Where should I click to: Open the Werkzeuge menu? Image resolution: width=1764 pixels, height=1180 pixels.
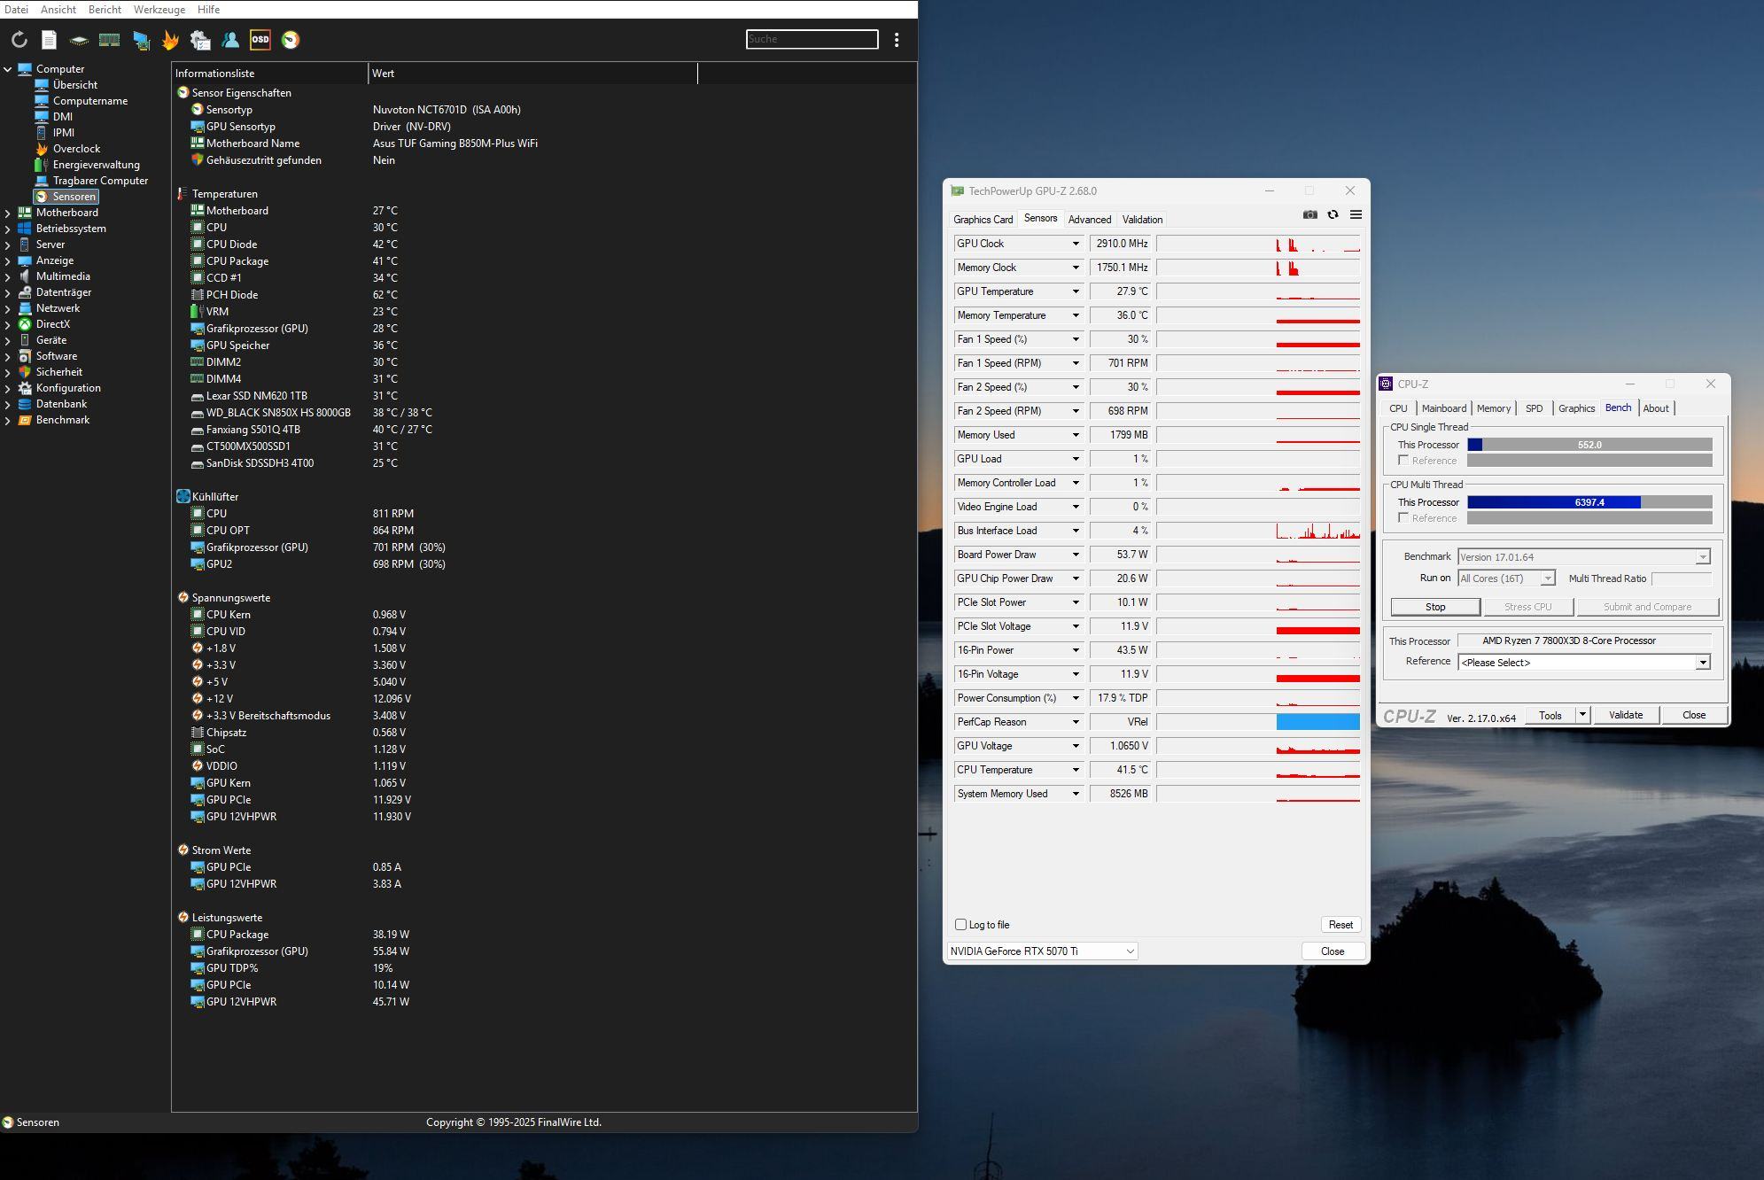point(159,9)
